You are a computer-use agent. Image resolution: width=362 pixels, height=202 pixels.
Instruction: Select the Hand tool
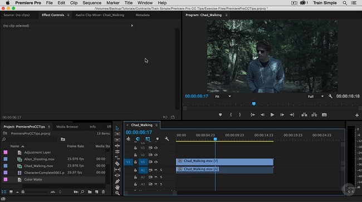click(118, 187)
